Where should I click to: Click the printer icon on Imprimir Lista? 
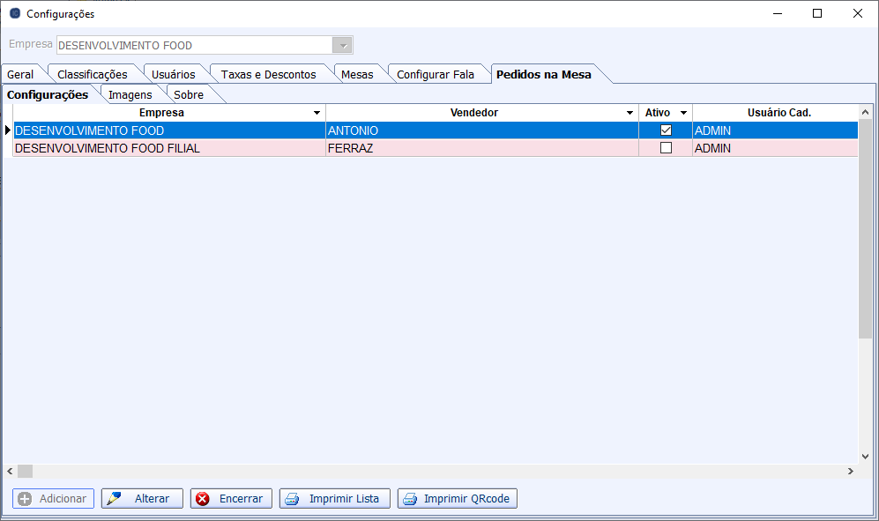click(x=292, y=499)
